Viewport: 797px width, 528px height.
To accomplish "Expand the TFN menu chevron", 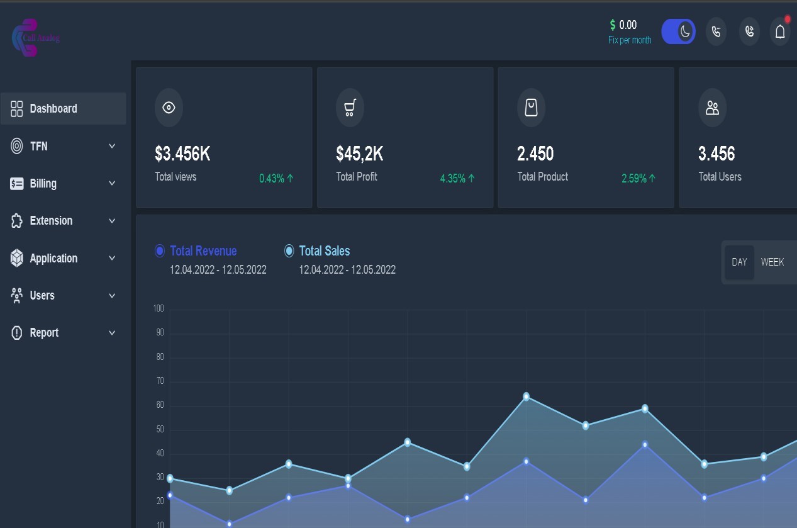I will [x=112, y=146].
